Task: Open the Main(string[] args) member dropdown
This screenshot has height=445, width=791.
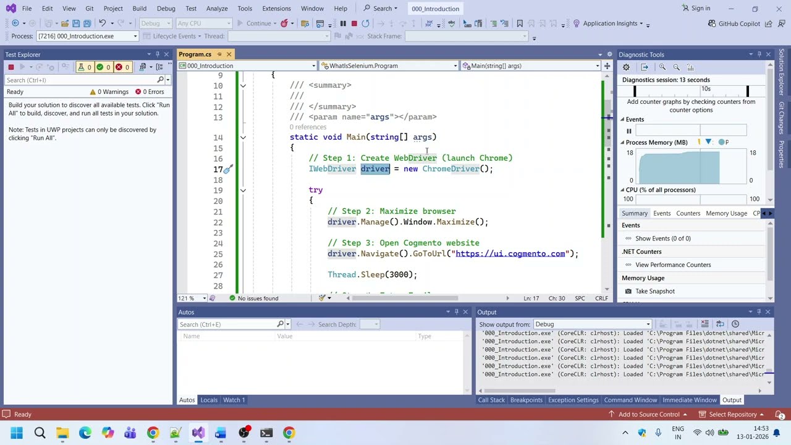Action: pos(530,66)
